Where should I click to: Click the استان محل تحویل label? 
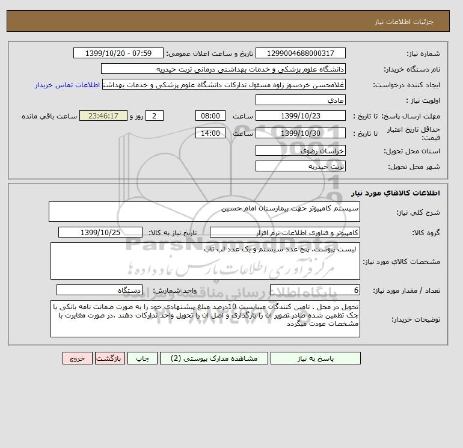412,151
